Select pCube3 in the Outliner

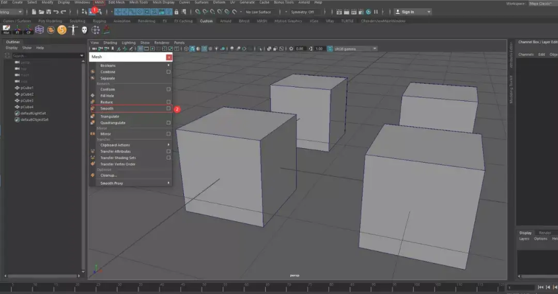coord(27,100)
